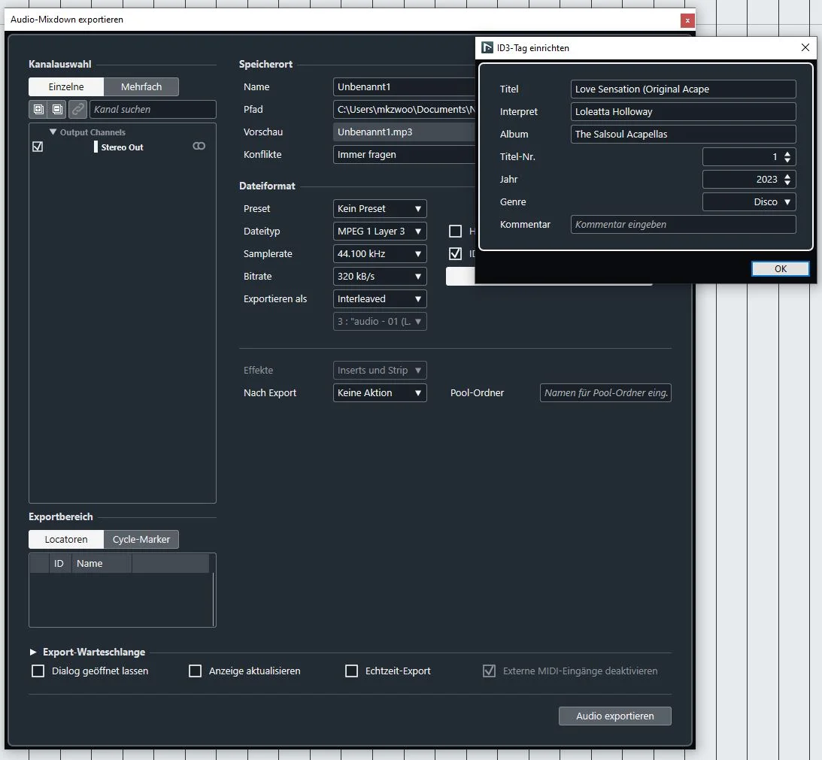Confirm ID3 tag with OK button
The height and width of the screenshot is (760, 822).
tap(780, 269)
